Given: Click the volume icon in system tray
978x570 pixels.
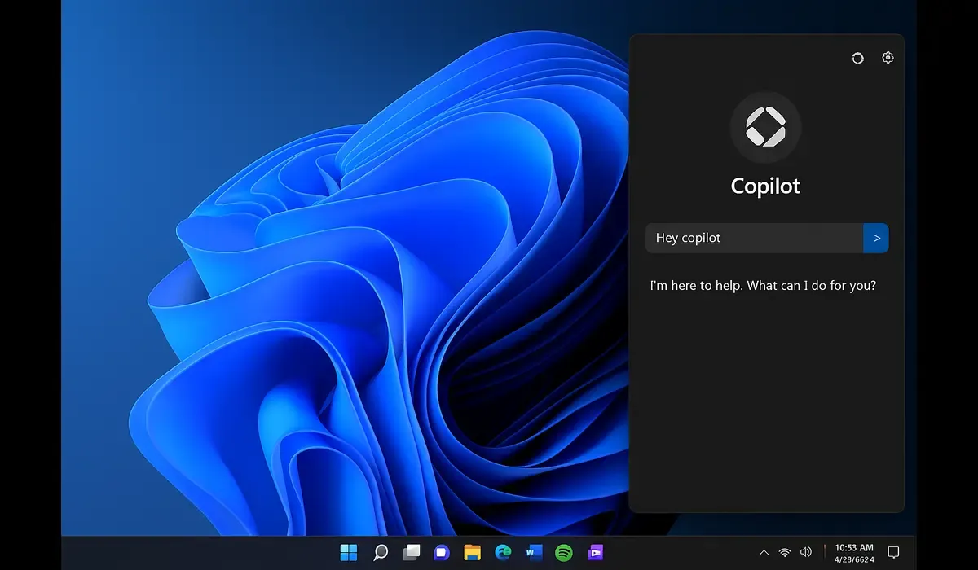Looking at the screenshot, I should click(806, 552).
